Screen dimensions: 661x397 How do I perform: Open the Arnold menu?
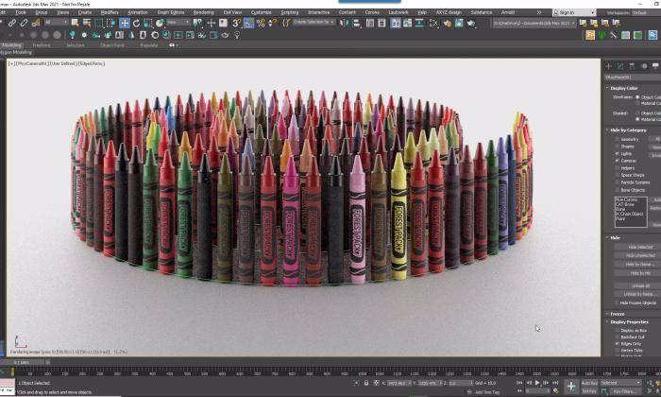508,12
